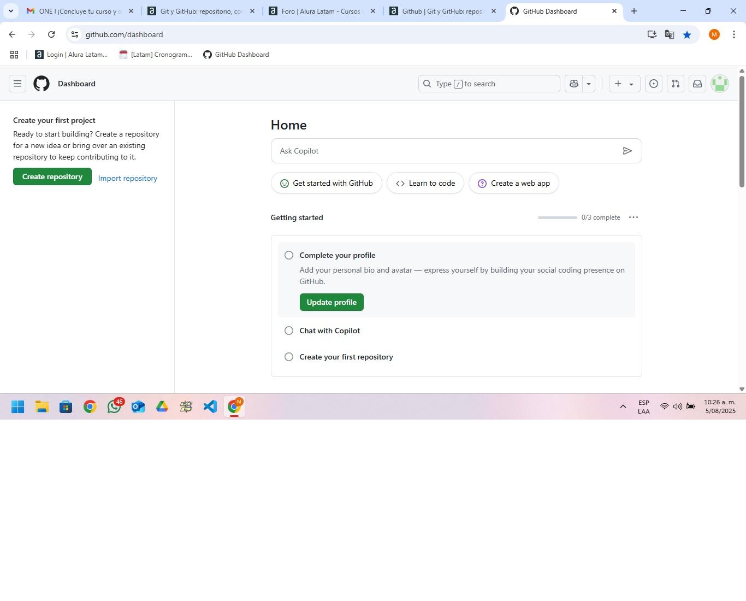
Task: Close the GitHub Dashboard tab
Action: [x=614, y=11]
